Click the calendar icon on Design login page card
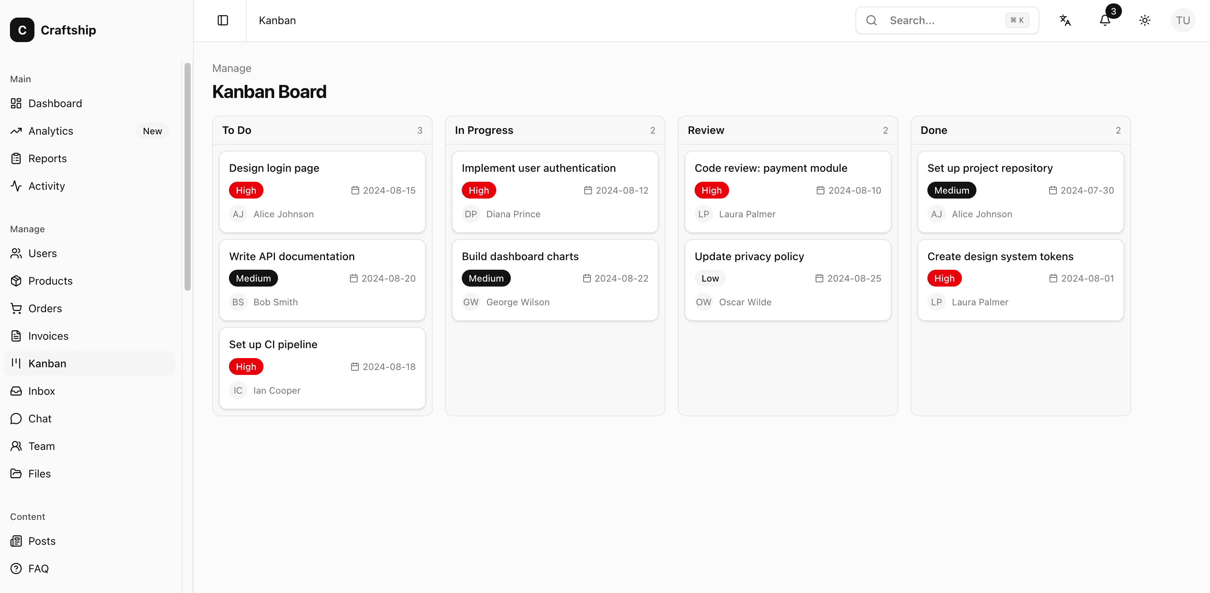This screenshot has height=593, width=1210. tap(355, 190)
